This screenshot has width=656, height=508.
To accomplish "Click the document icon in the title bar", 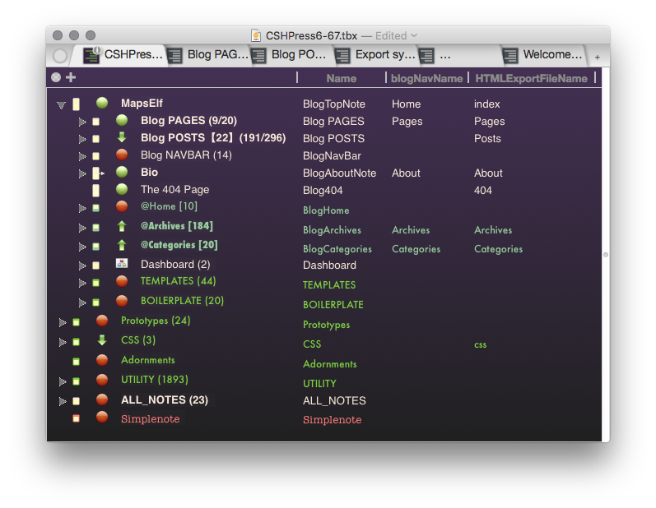I will (256, 35).
